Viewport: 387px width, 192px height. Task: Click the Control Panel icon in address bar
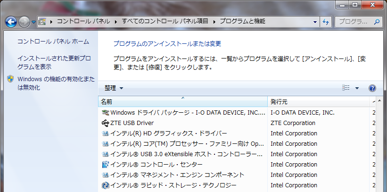coord(42,22)
